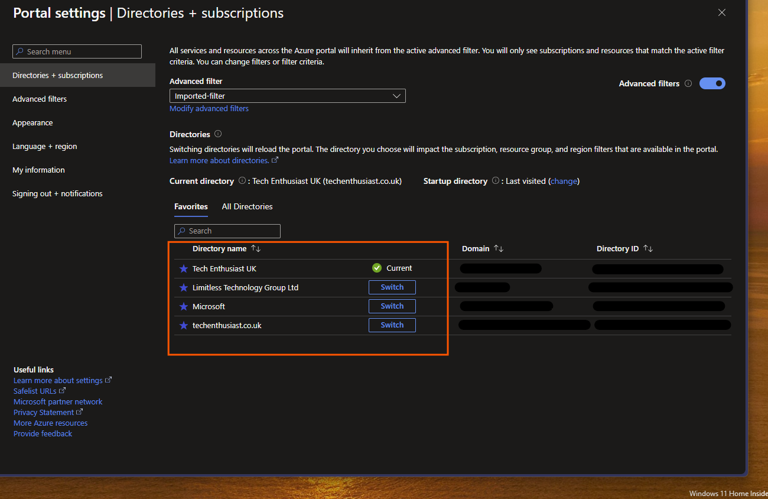Select the Favorites tab

pyautogui.click(x=191, y=206)
